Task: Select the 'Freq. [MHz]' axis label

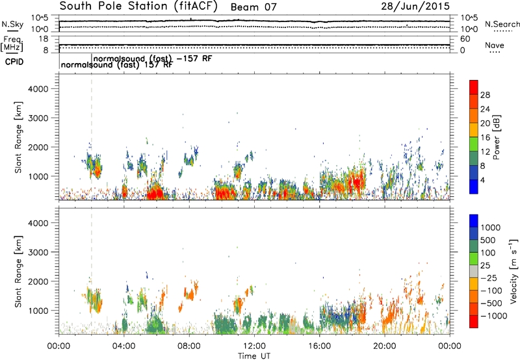Action: coord(12,44)
